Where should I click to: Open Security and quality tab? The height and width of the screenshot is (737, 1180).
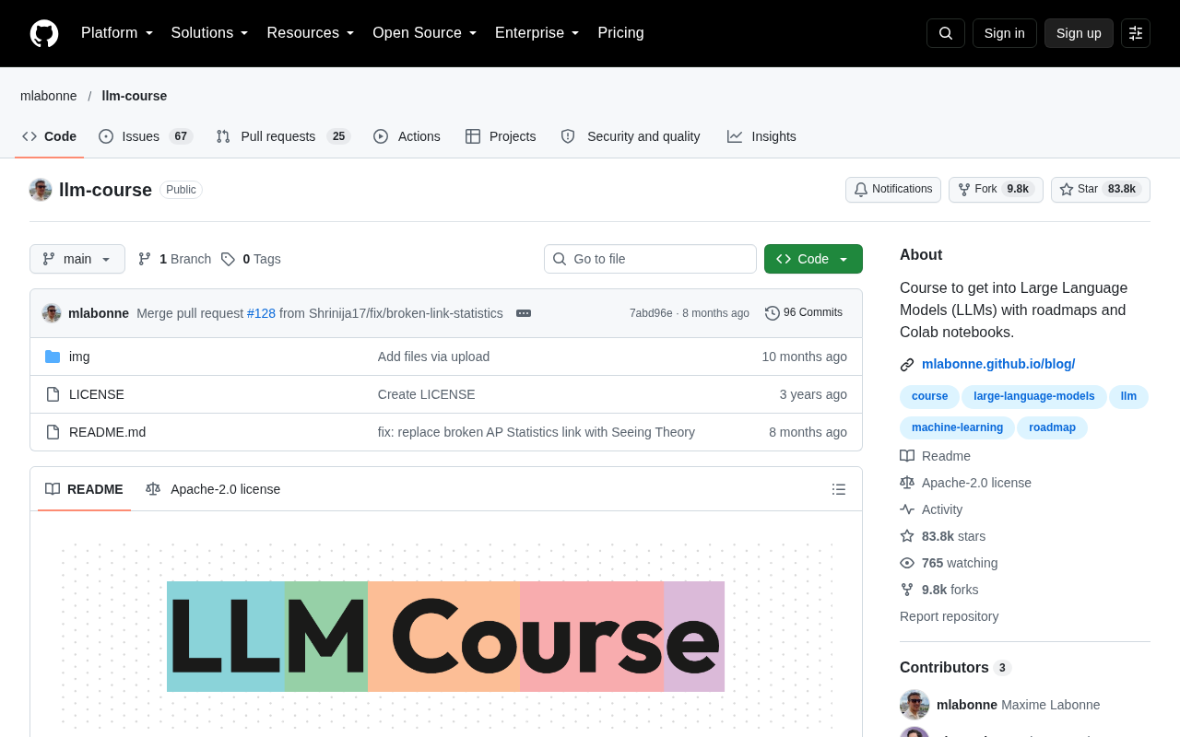coord(631,136)
